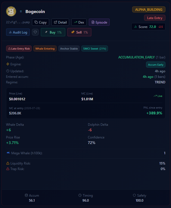Click the Late Entry Risk tag

point(19,49)
